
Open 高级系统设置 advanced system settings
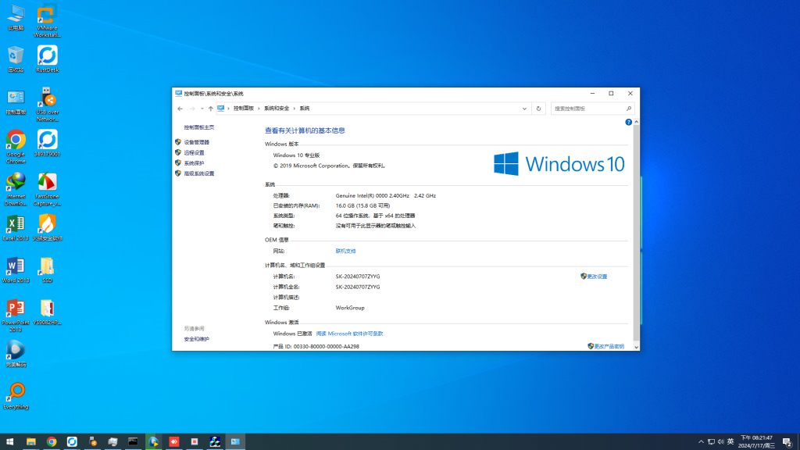click(198, 173)
